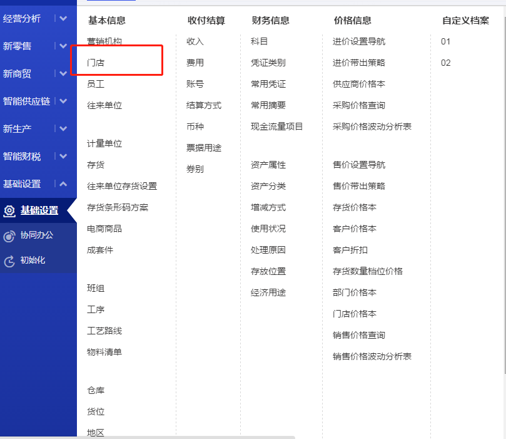Screen dimensions: 506x439
Task: Open 计量单位 link
Action: pos(104,143)
